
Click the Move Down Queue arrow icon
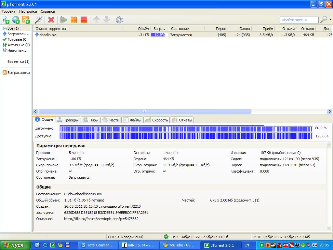pyautogui.click(x=107, y=20)
